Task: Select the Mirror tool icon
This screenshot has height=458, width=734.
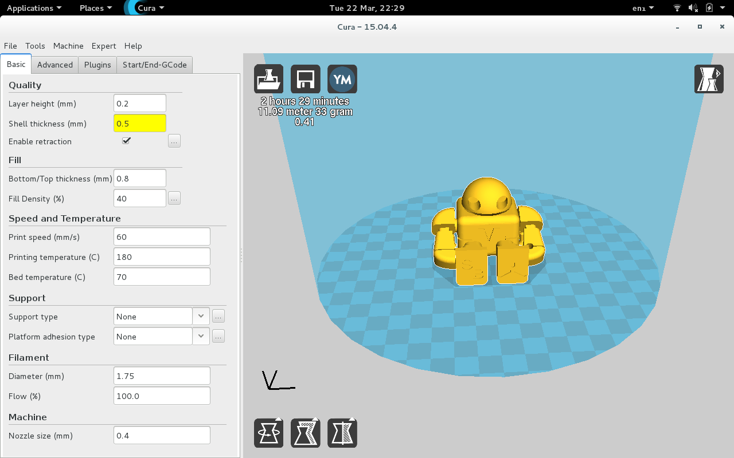Action: [342, 433]
